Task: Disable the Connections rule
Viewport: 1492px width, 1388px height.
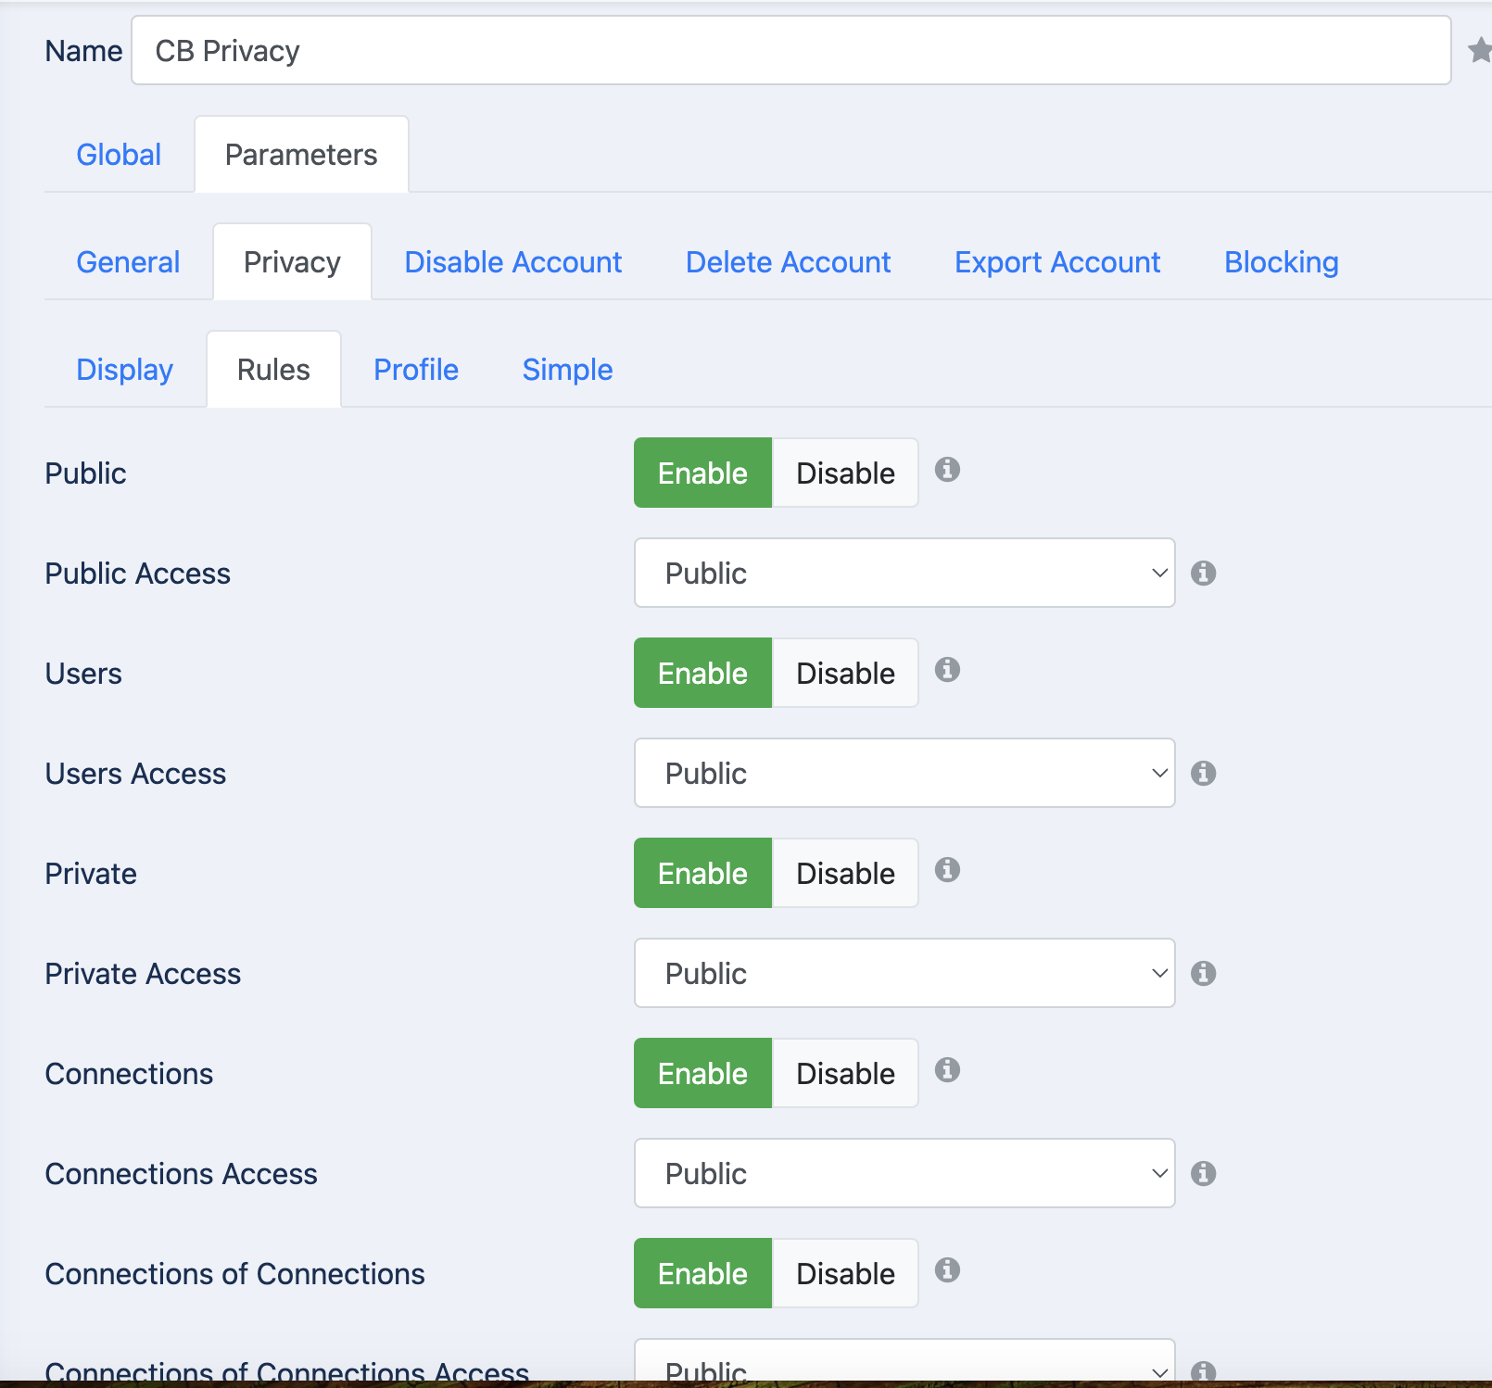Action: (x=845, y=1073)
